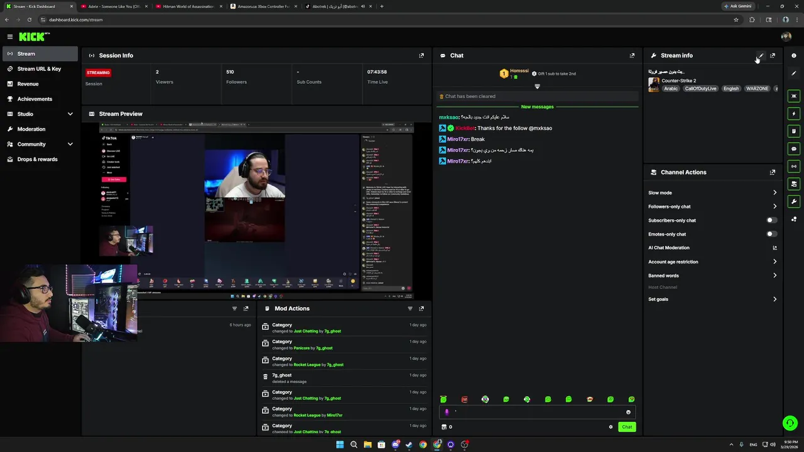Reload the browser page
Screen dimensions: 804x452
pyautogui.click(x=29, y=19)
